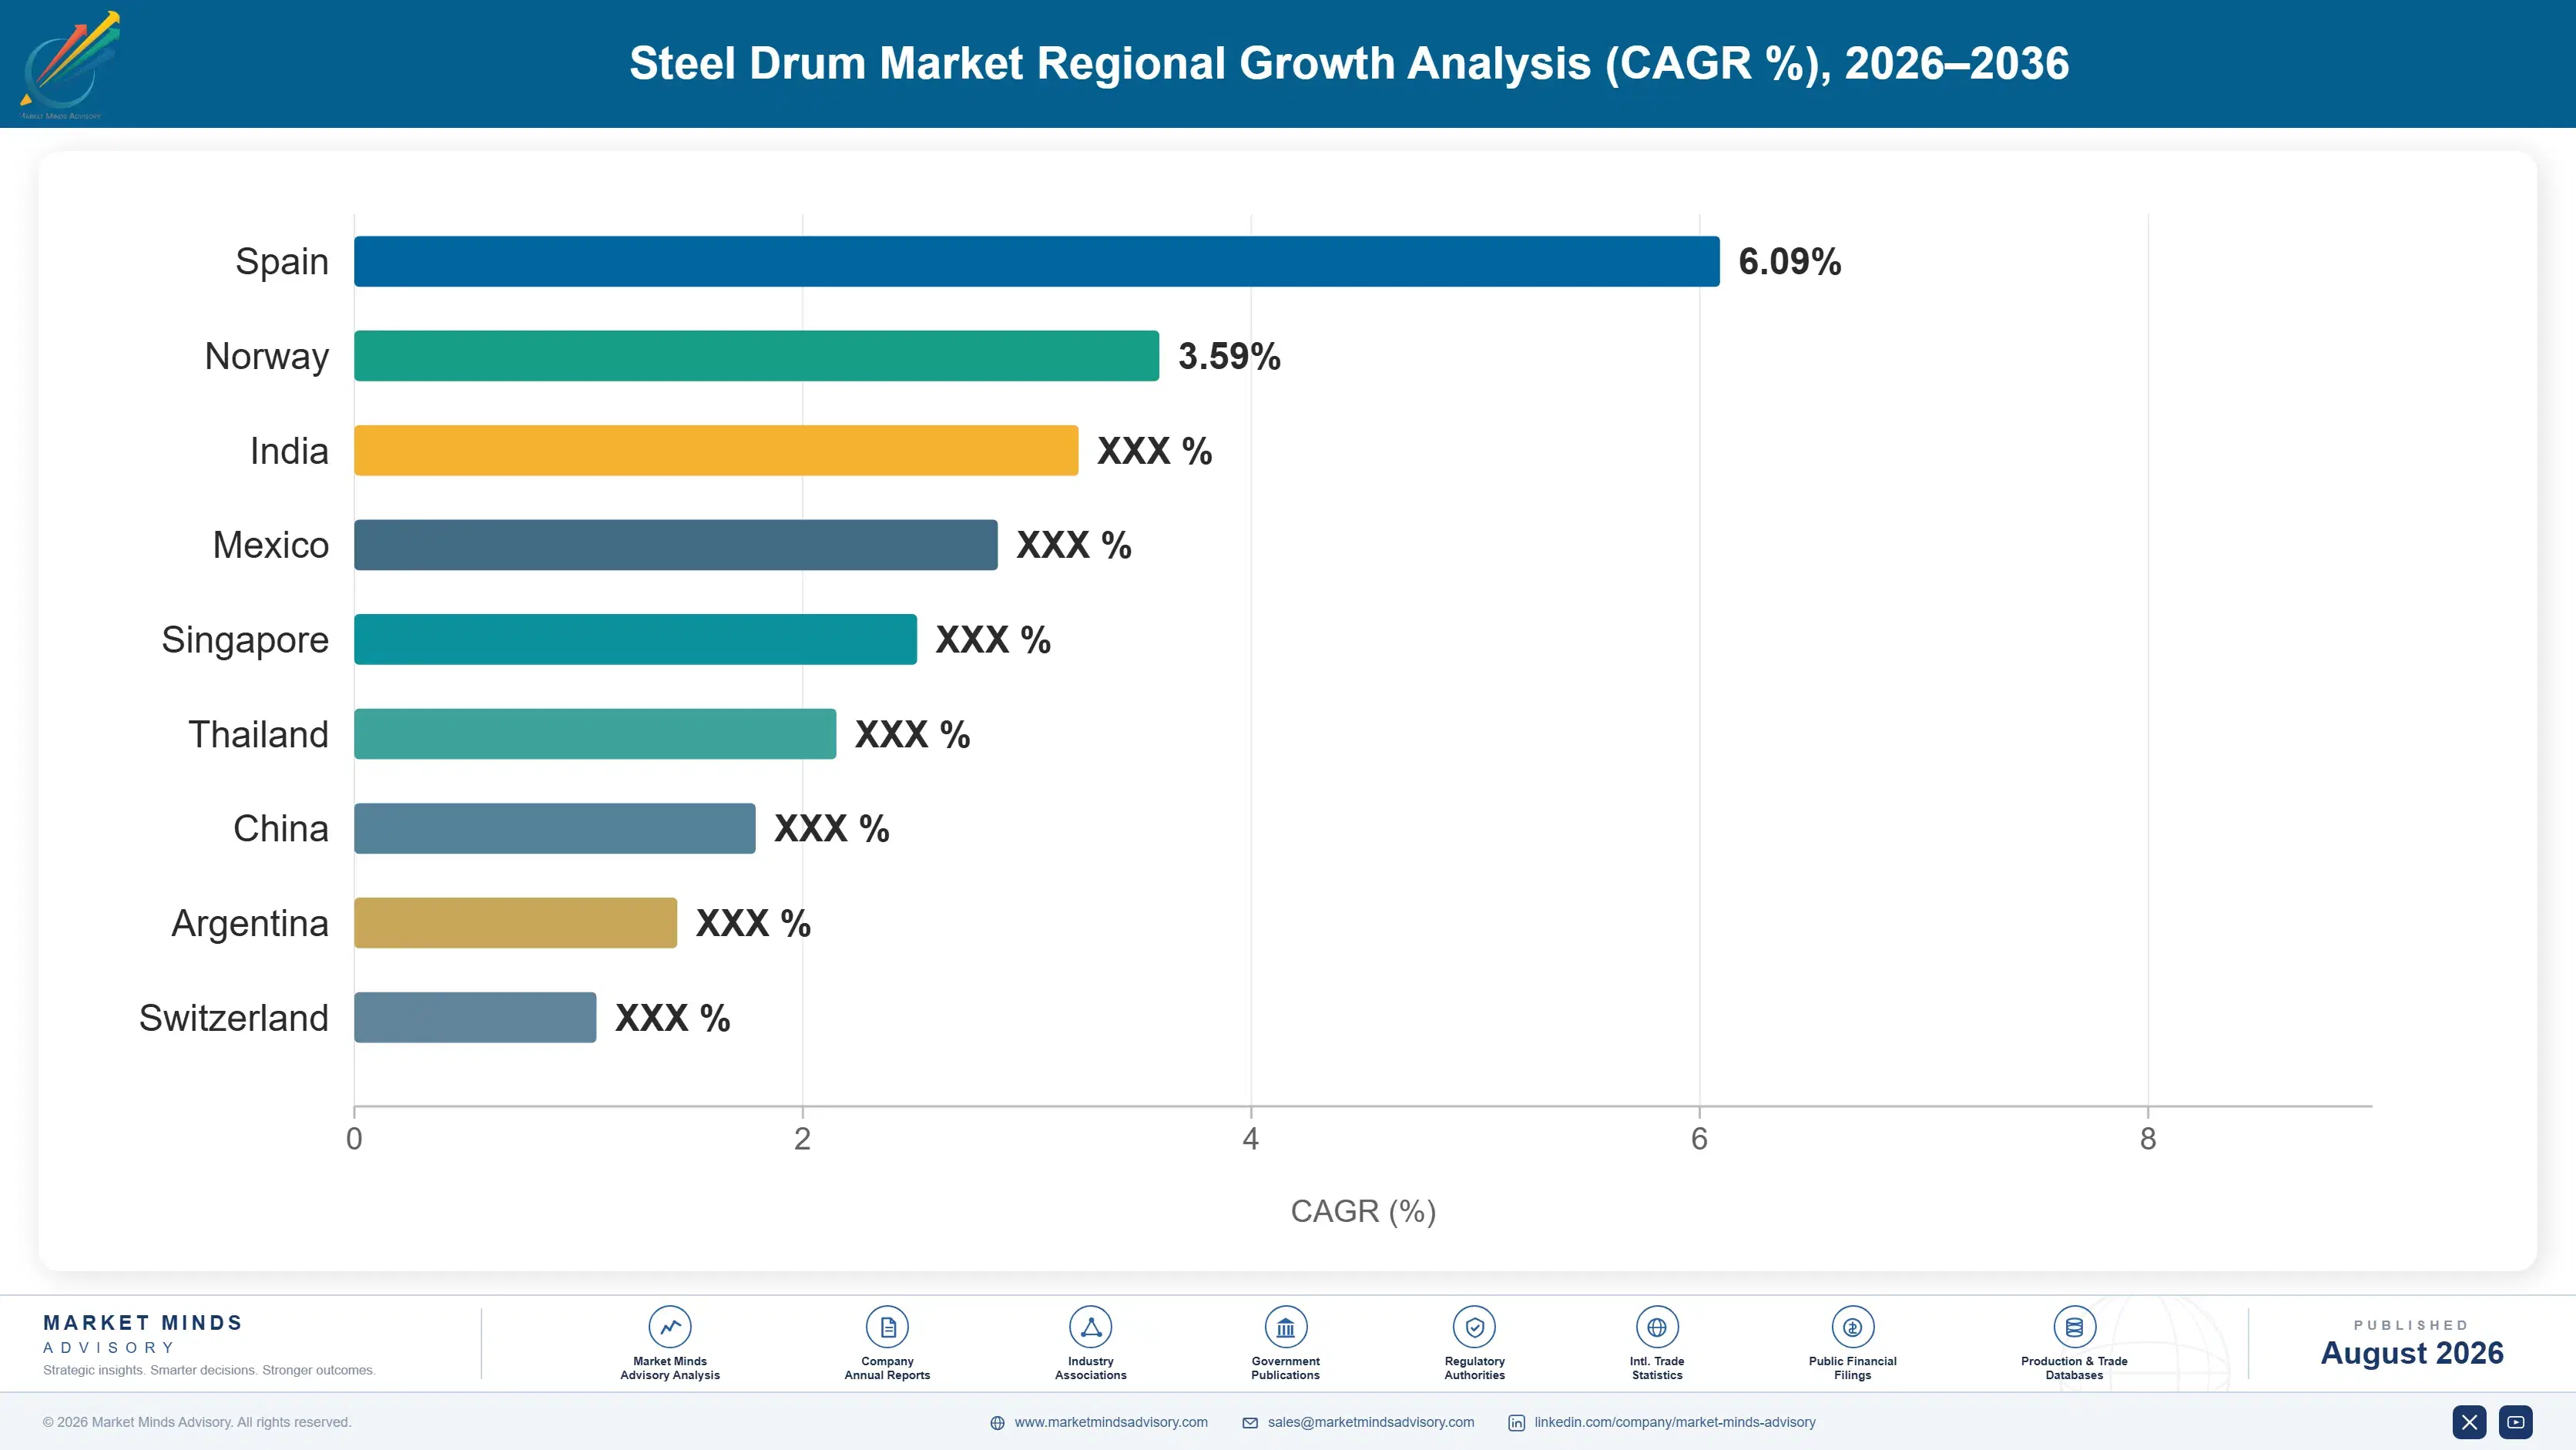Click the gold Argentina bar
The height and width of the screenshot is (1450, 2576).
(515, 923)
